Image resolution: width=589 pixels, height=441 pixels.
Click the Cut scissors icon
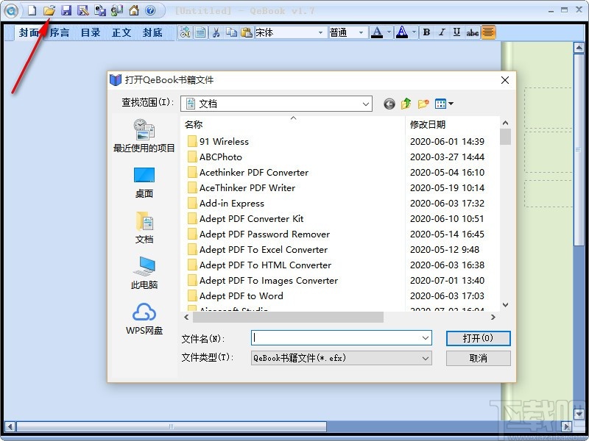pyautogui.click(x=216, y=32)
